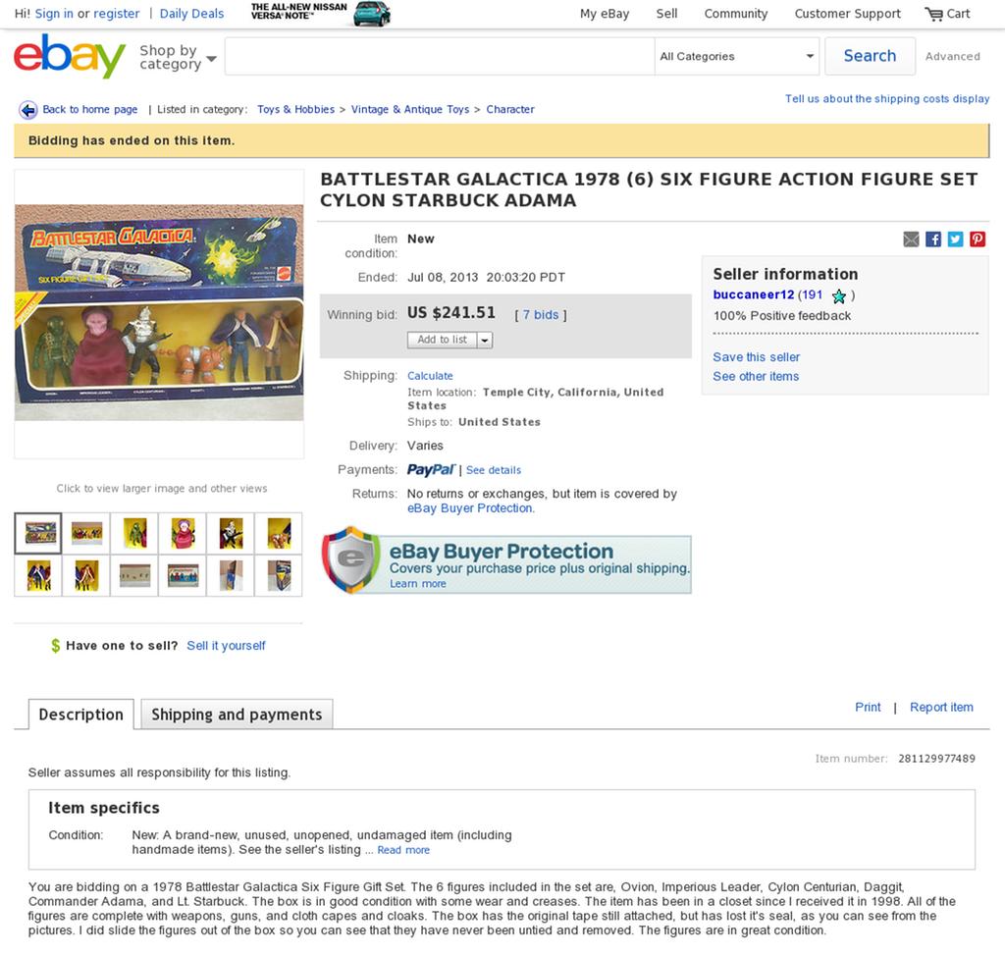Switch to Shipping and payments tab
Screen dimensions: 1005x956
[x=237, y=715]
